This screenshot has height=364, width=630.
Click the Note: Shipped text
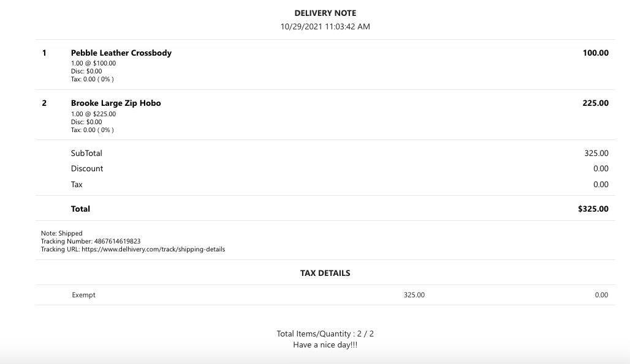pos(61,233)
